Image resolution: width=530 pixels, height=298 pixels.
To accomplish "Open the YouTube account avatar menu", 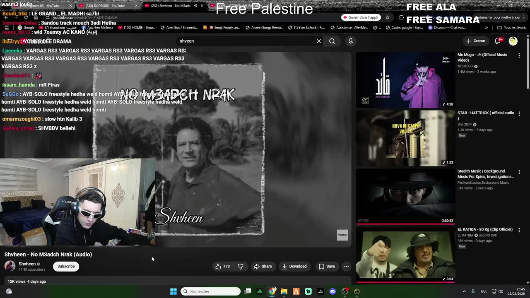I will tap(513, 41).
